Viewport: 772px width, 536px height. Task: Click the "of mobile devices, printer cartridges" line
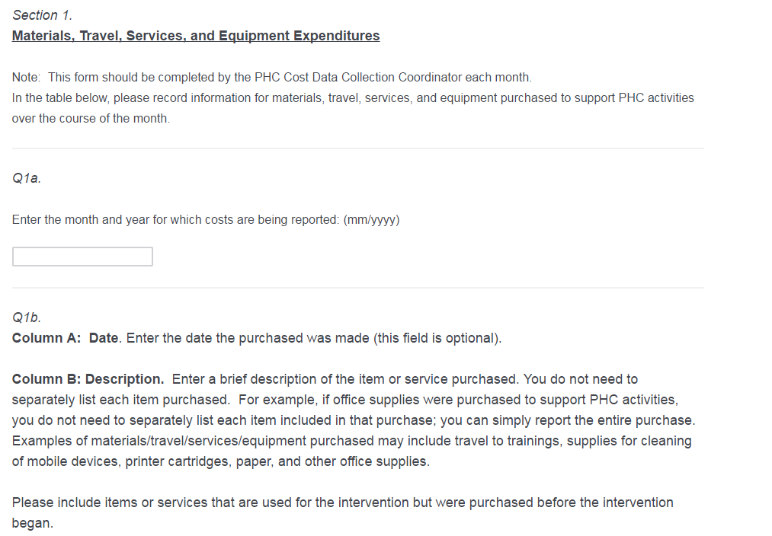[x=220, y=461]
